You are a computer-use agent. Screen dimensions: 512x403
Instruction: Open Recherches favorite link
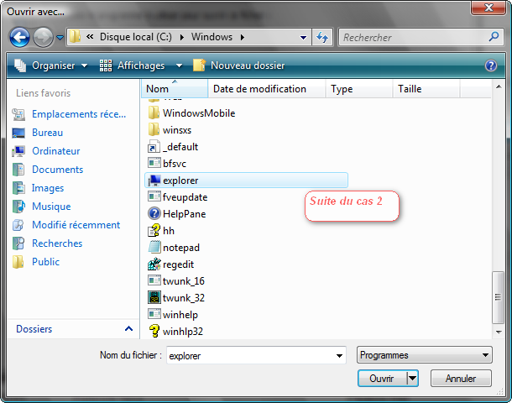coord(57,243)
